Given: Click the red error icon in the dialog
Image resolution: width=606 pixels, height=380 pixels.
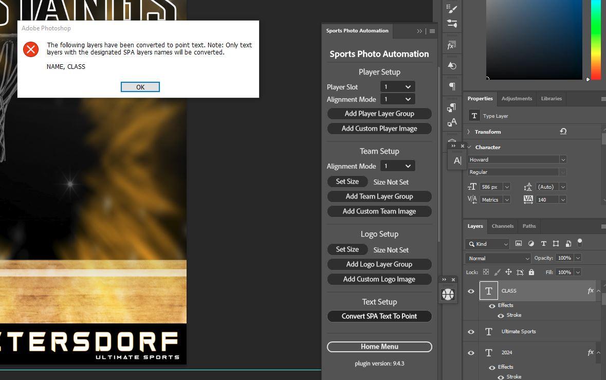Looking at the screenshot, I should point(31,49).
